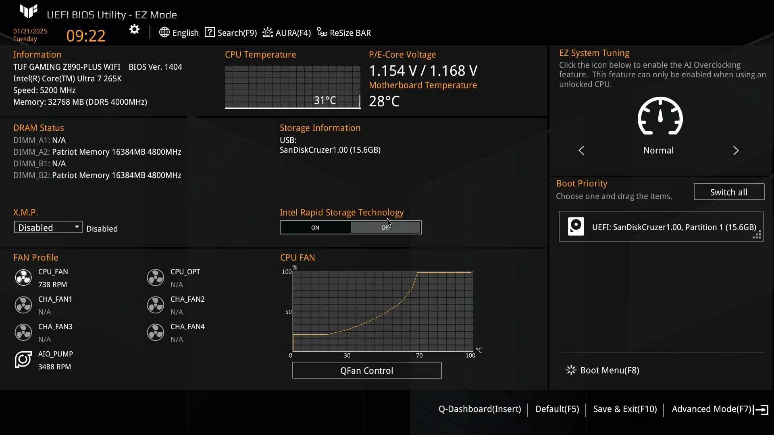Click the Memory 32768 MB text
The width and height of the screenshot is (774, 435).
click(80, 102)
